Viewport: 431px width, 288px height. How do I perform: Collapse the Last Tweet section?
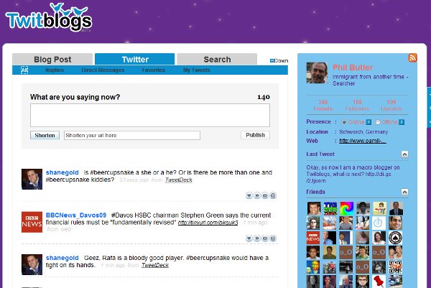[404, 154]
